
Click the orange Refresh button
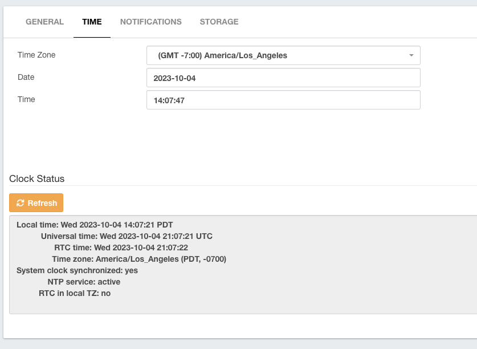coord(36,203)
